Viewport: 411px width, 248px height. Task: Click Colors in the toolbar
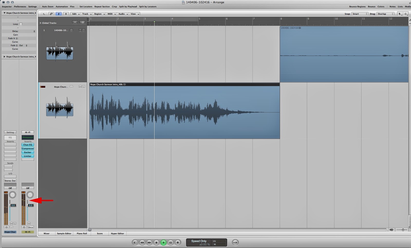(381, 7)
